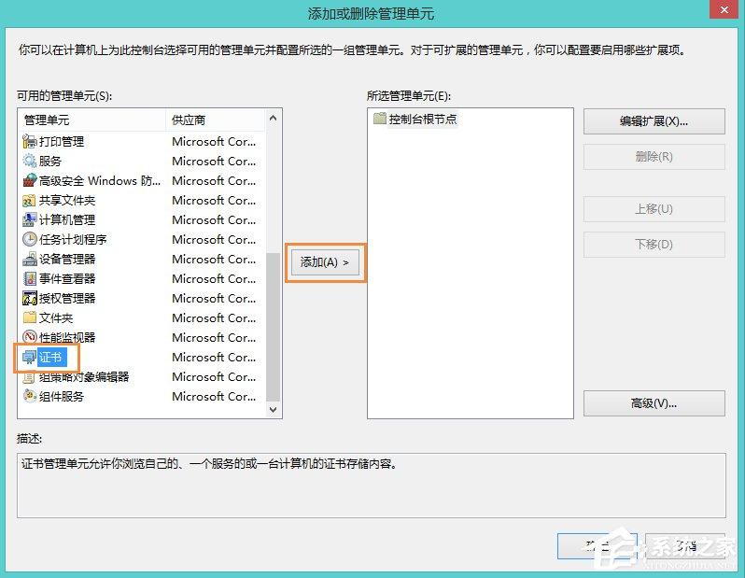Click the 添加(A) > button
Viewport: 745px width, 578px height.
[x=325, y=262]
